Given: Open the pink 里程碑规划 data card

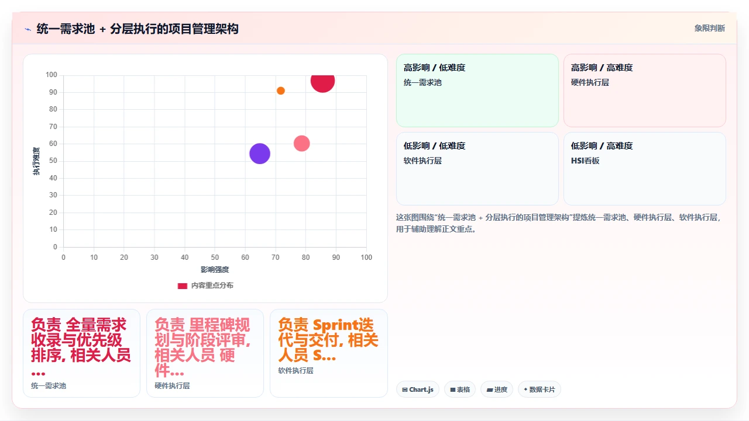Looking at the screenshot, I should 205,353.
